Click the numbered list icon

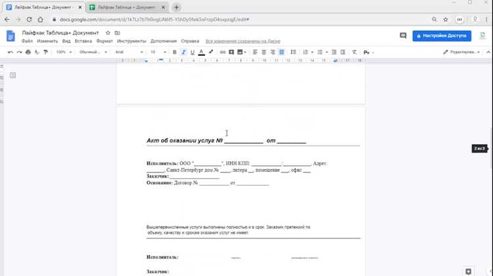(305, 52)
